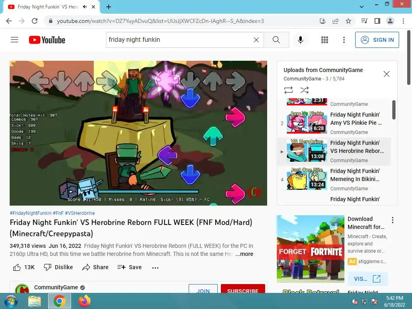
Task: Click the address bar URL
Action: [160, 21]
